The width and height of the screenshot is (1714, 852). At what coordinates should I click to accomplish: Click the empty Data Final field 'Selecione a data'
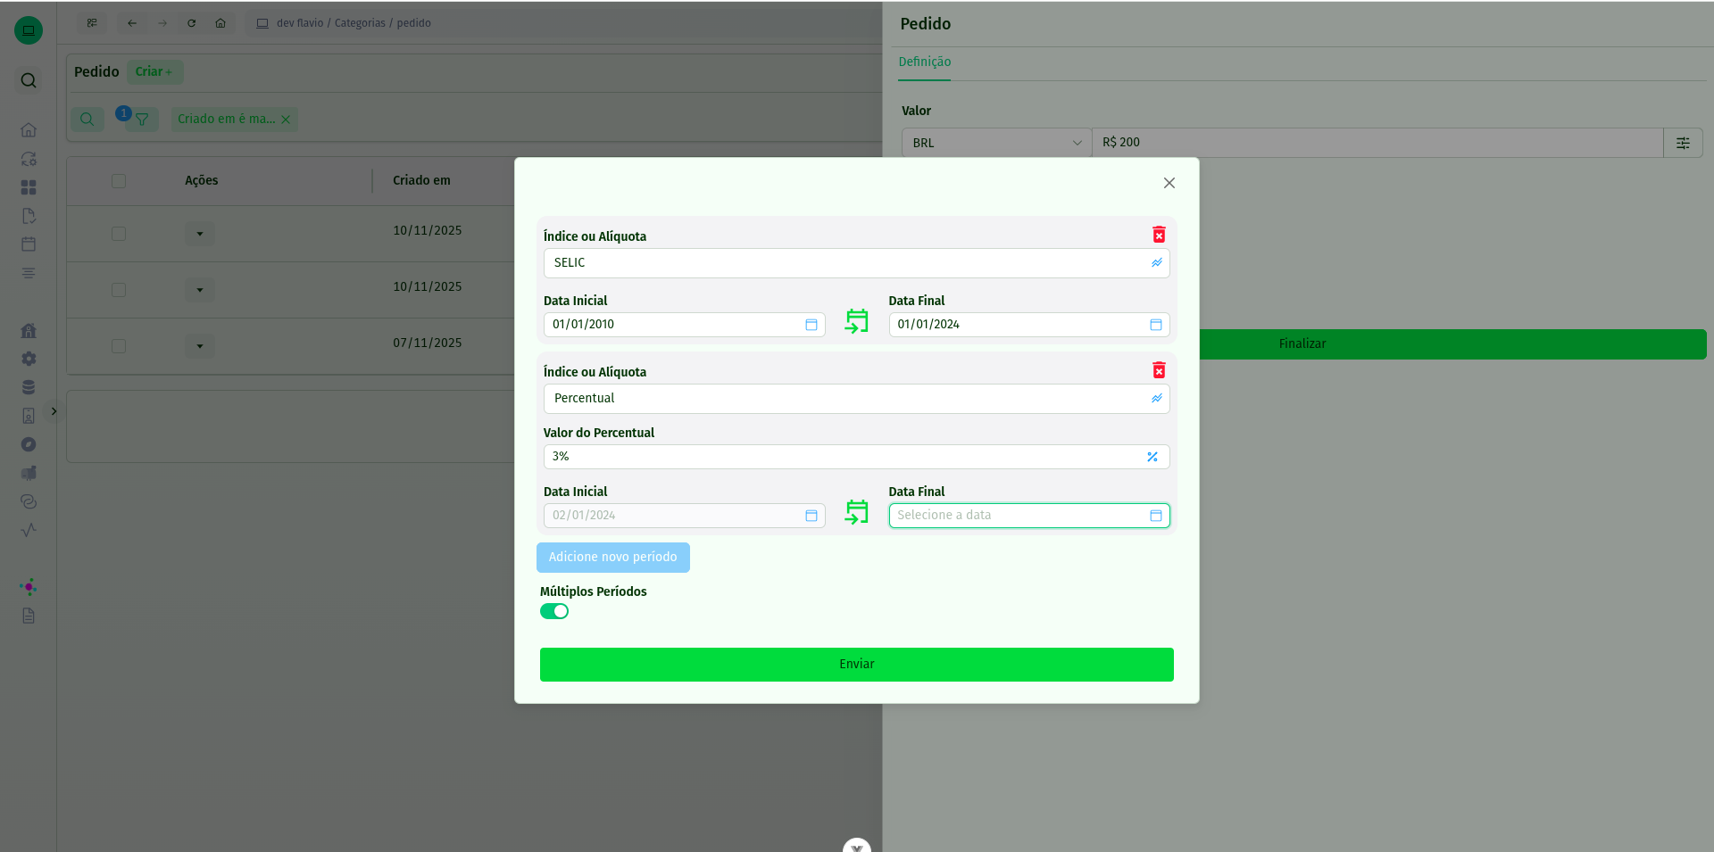[x=1018, y=516]
